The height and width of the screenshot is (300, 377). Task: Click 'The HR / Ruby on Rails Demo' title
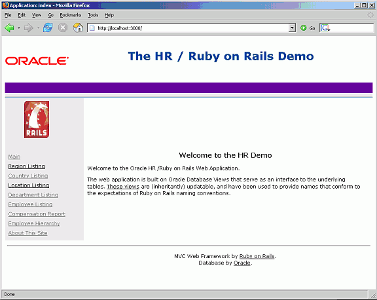[221, 56]
